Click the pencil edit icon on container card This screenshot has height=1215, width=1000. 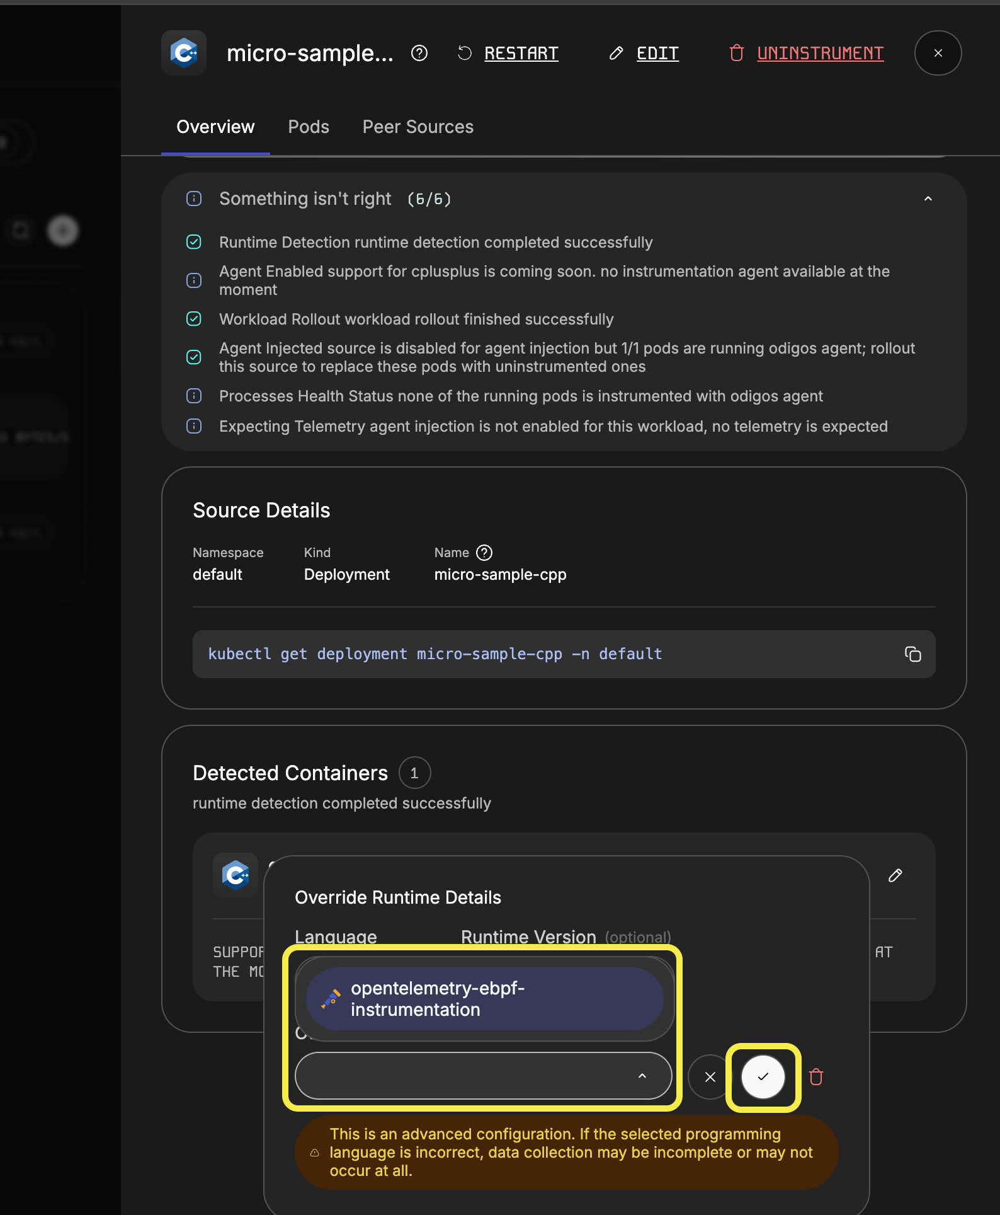coord(895,875)
